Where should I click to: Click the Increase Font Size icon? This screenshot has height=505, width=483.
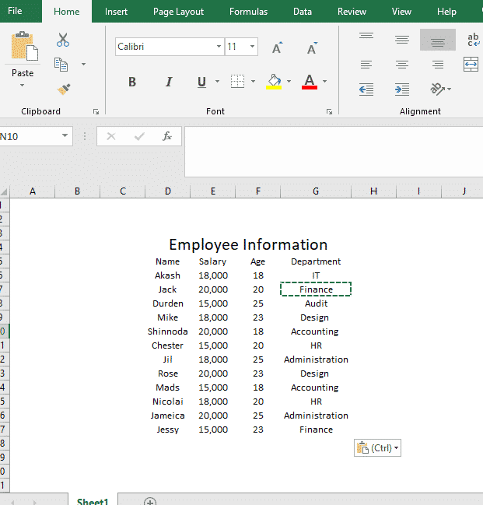(277, 48)
